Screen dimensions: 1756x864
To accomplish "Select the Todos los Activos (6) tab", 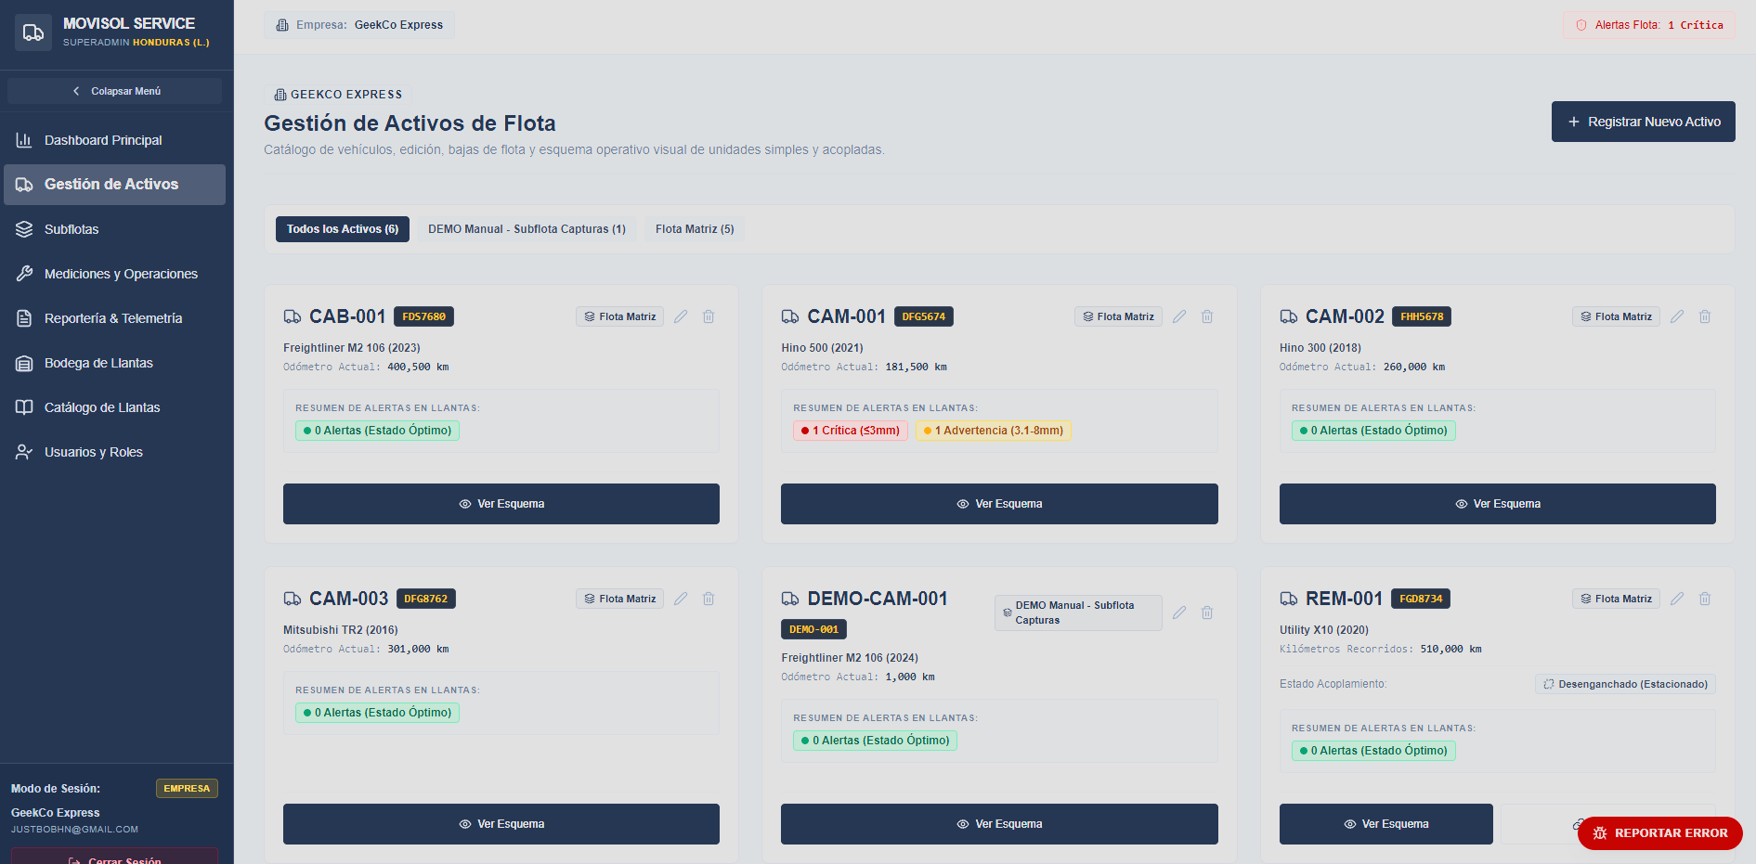I will pos(343,229).
